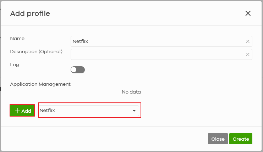Click the Log label text
Screen dimensions: 263x152
click(x=15, y=64)
